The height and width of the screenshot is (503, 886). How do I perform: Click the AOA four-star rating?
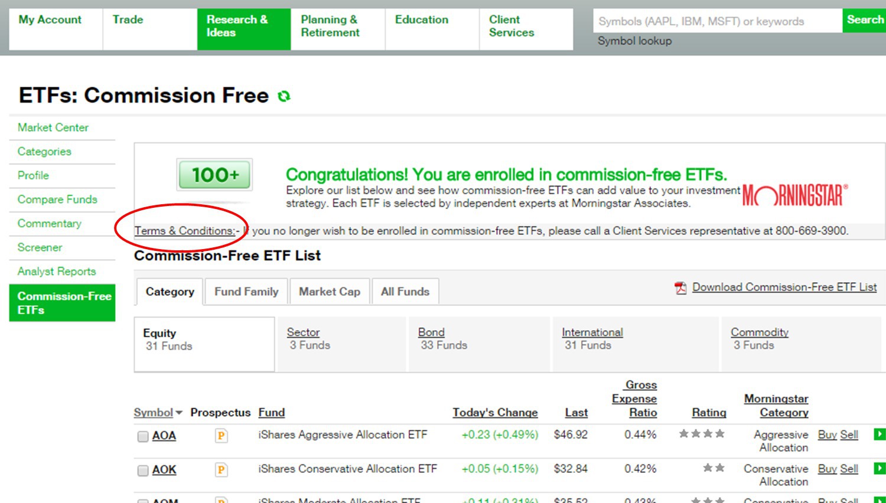pyautogui.click(x=702, y=434)
